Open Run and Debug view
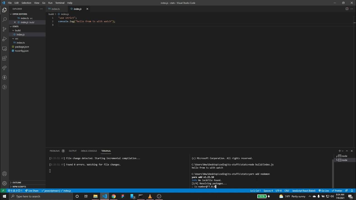The height and width of the screenshot is (200, 356). (4, 39)
